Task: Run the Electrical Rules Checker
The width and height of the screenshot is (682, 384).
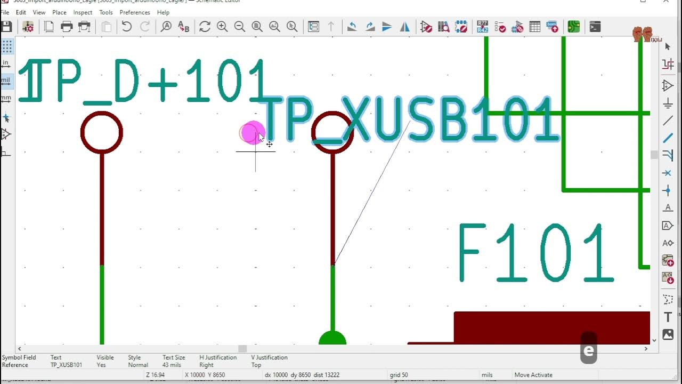Action: 500,27
